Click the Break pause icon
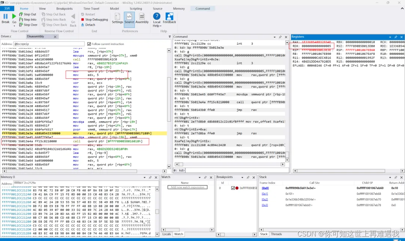Screen dimensions: 405x241 pos(5,16)
